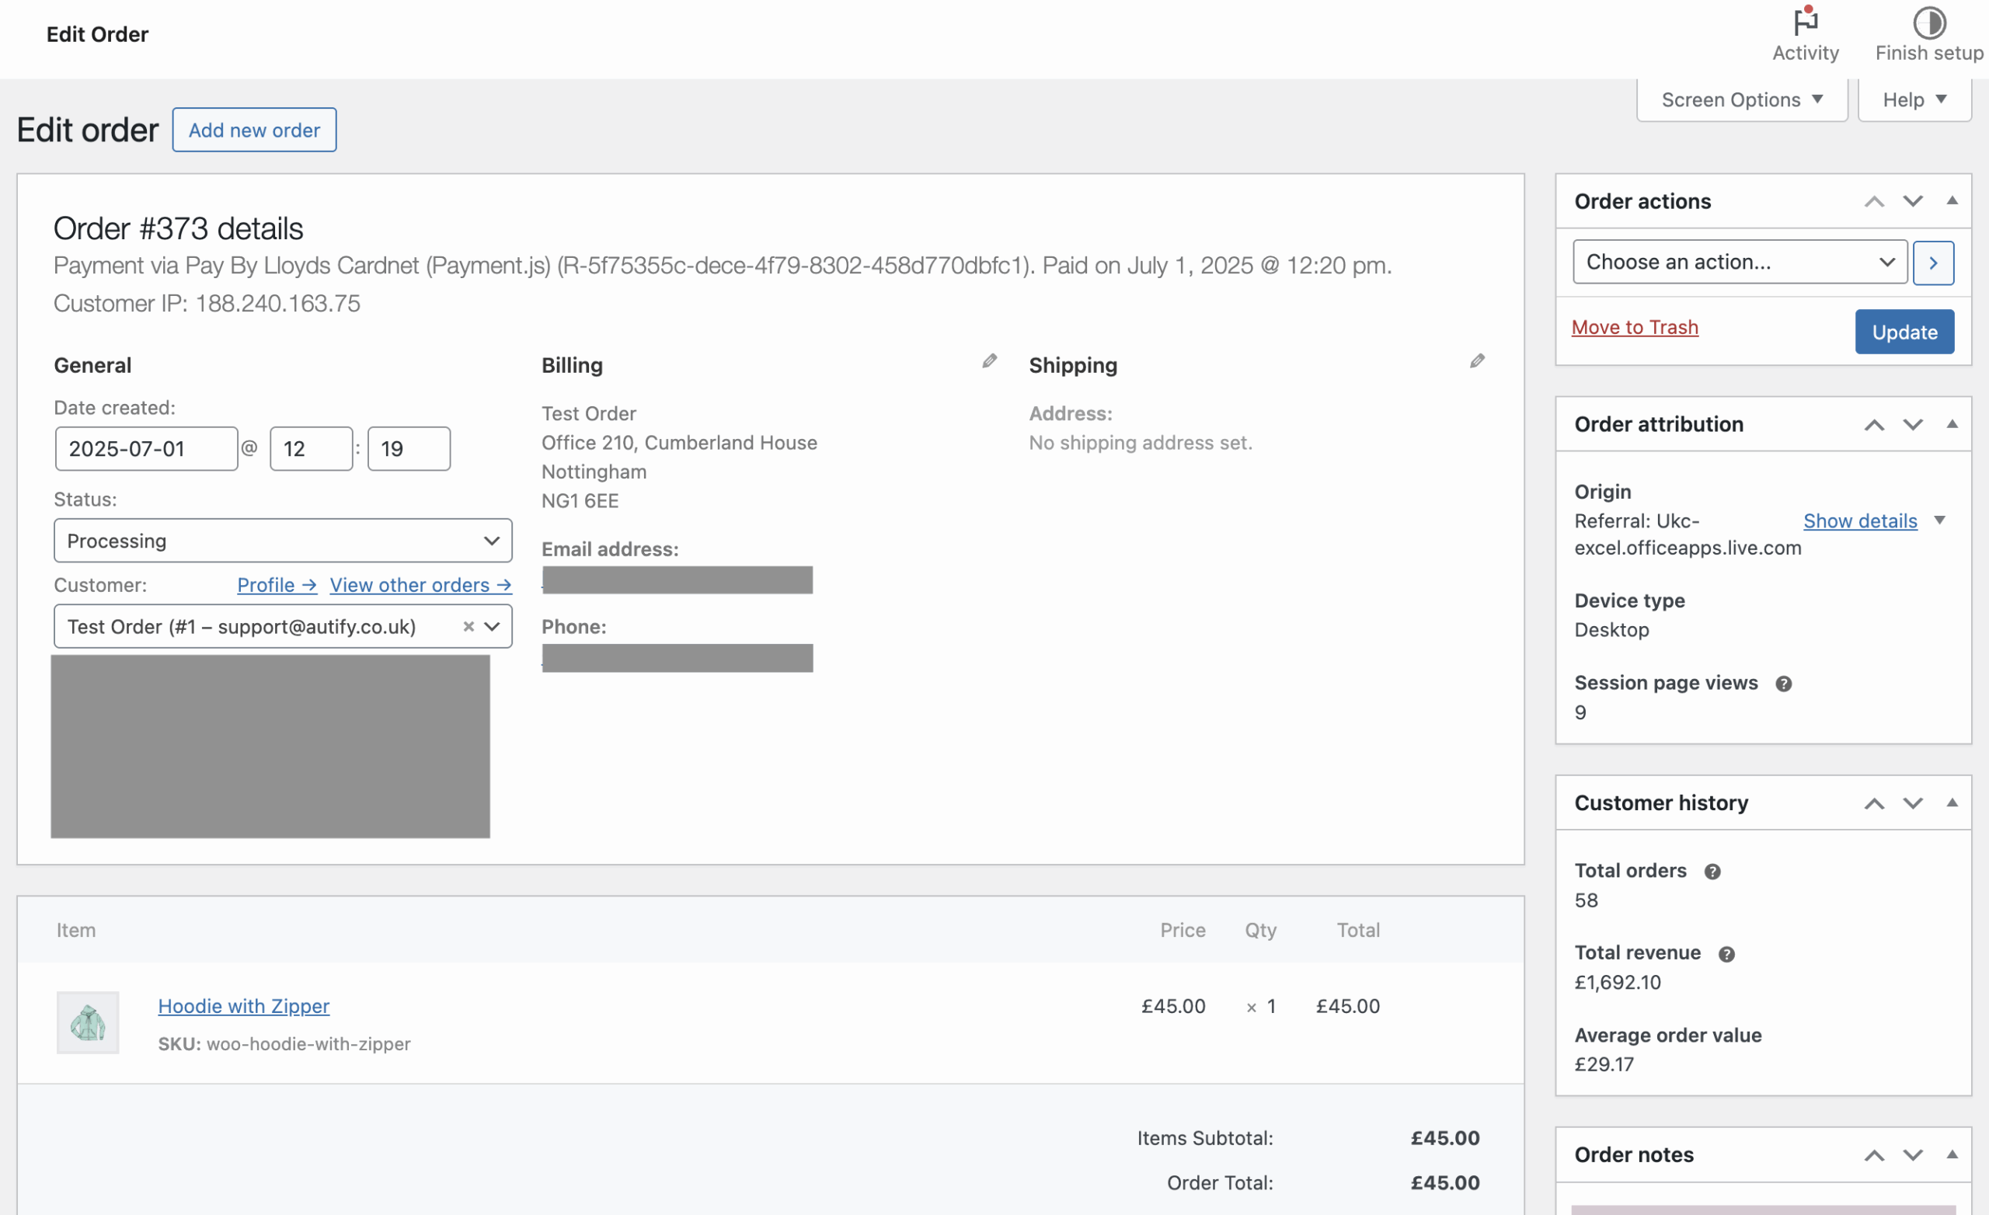This screenshot has height=1215, width=1989.
Task: Open the Help tab
Action: [x=1914, y=99]
